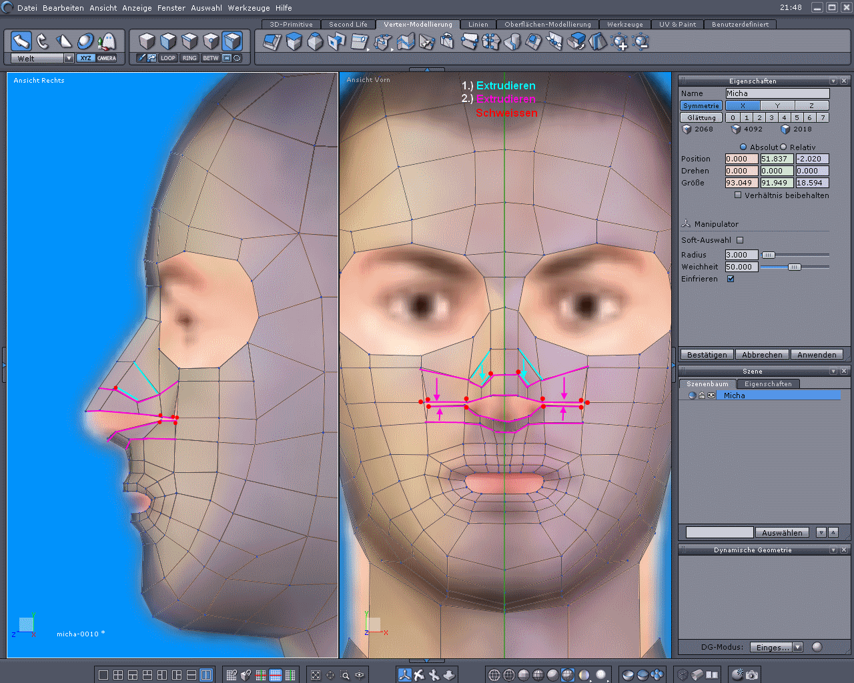The image size is (854, 683).
Task: Select the sphere-shaped universal manipulator tool
Action: coord(85,41)
